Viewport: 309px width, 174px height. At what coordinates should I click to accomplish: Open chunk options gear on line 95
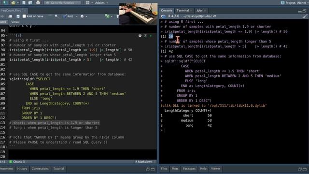tap(140, 36)
